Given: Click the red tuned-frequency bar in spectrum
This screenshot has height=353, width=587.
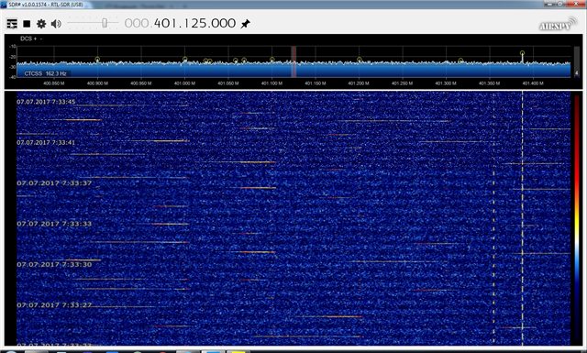Looking at the screenshot, I should tap(293, 61).
